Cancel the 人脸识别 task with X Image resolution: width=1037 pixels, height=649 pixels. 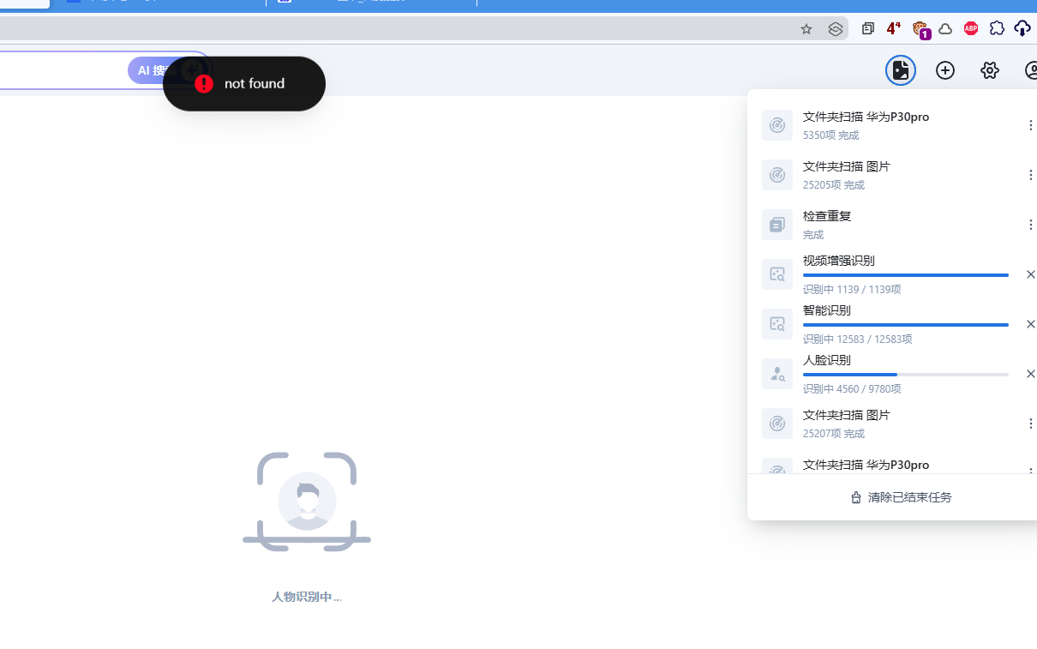pyautogui.click(x=1030, y=374)
